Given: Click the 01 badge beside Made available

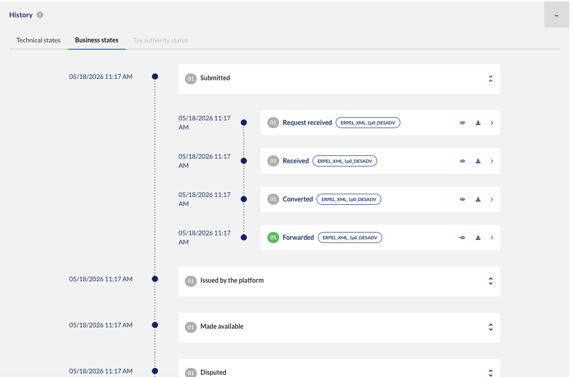Looking at the screenshot, I should pyautogui.click(x=191, y=327).
